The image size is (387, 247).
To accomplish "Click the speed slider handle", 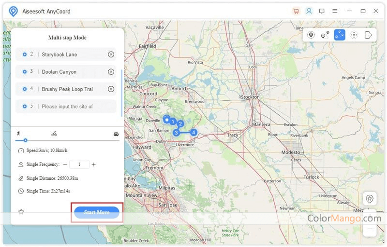I will [25, 140].
